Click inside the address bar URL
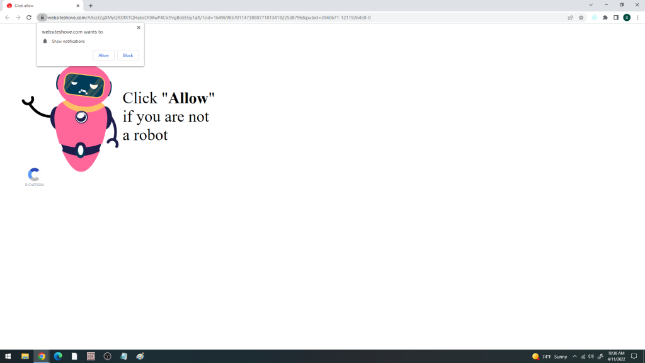Viewport: 645px width, 363px height. tap(189, 18)
